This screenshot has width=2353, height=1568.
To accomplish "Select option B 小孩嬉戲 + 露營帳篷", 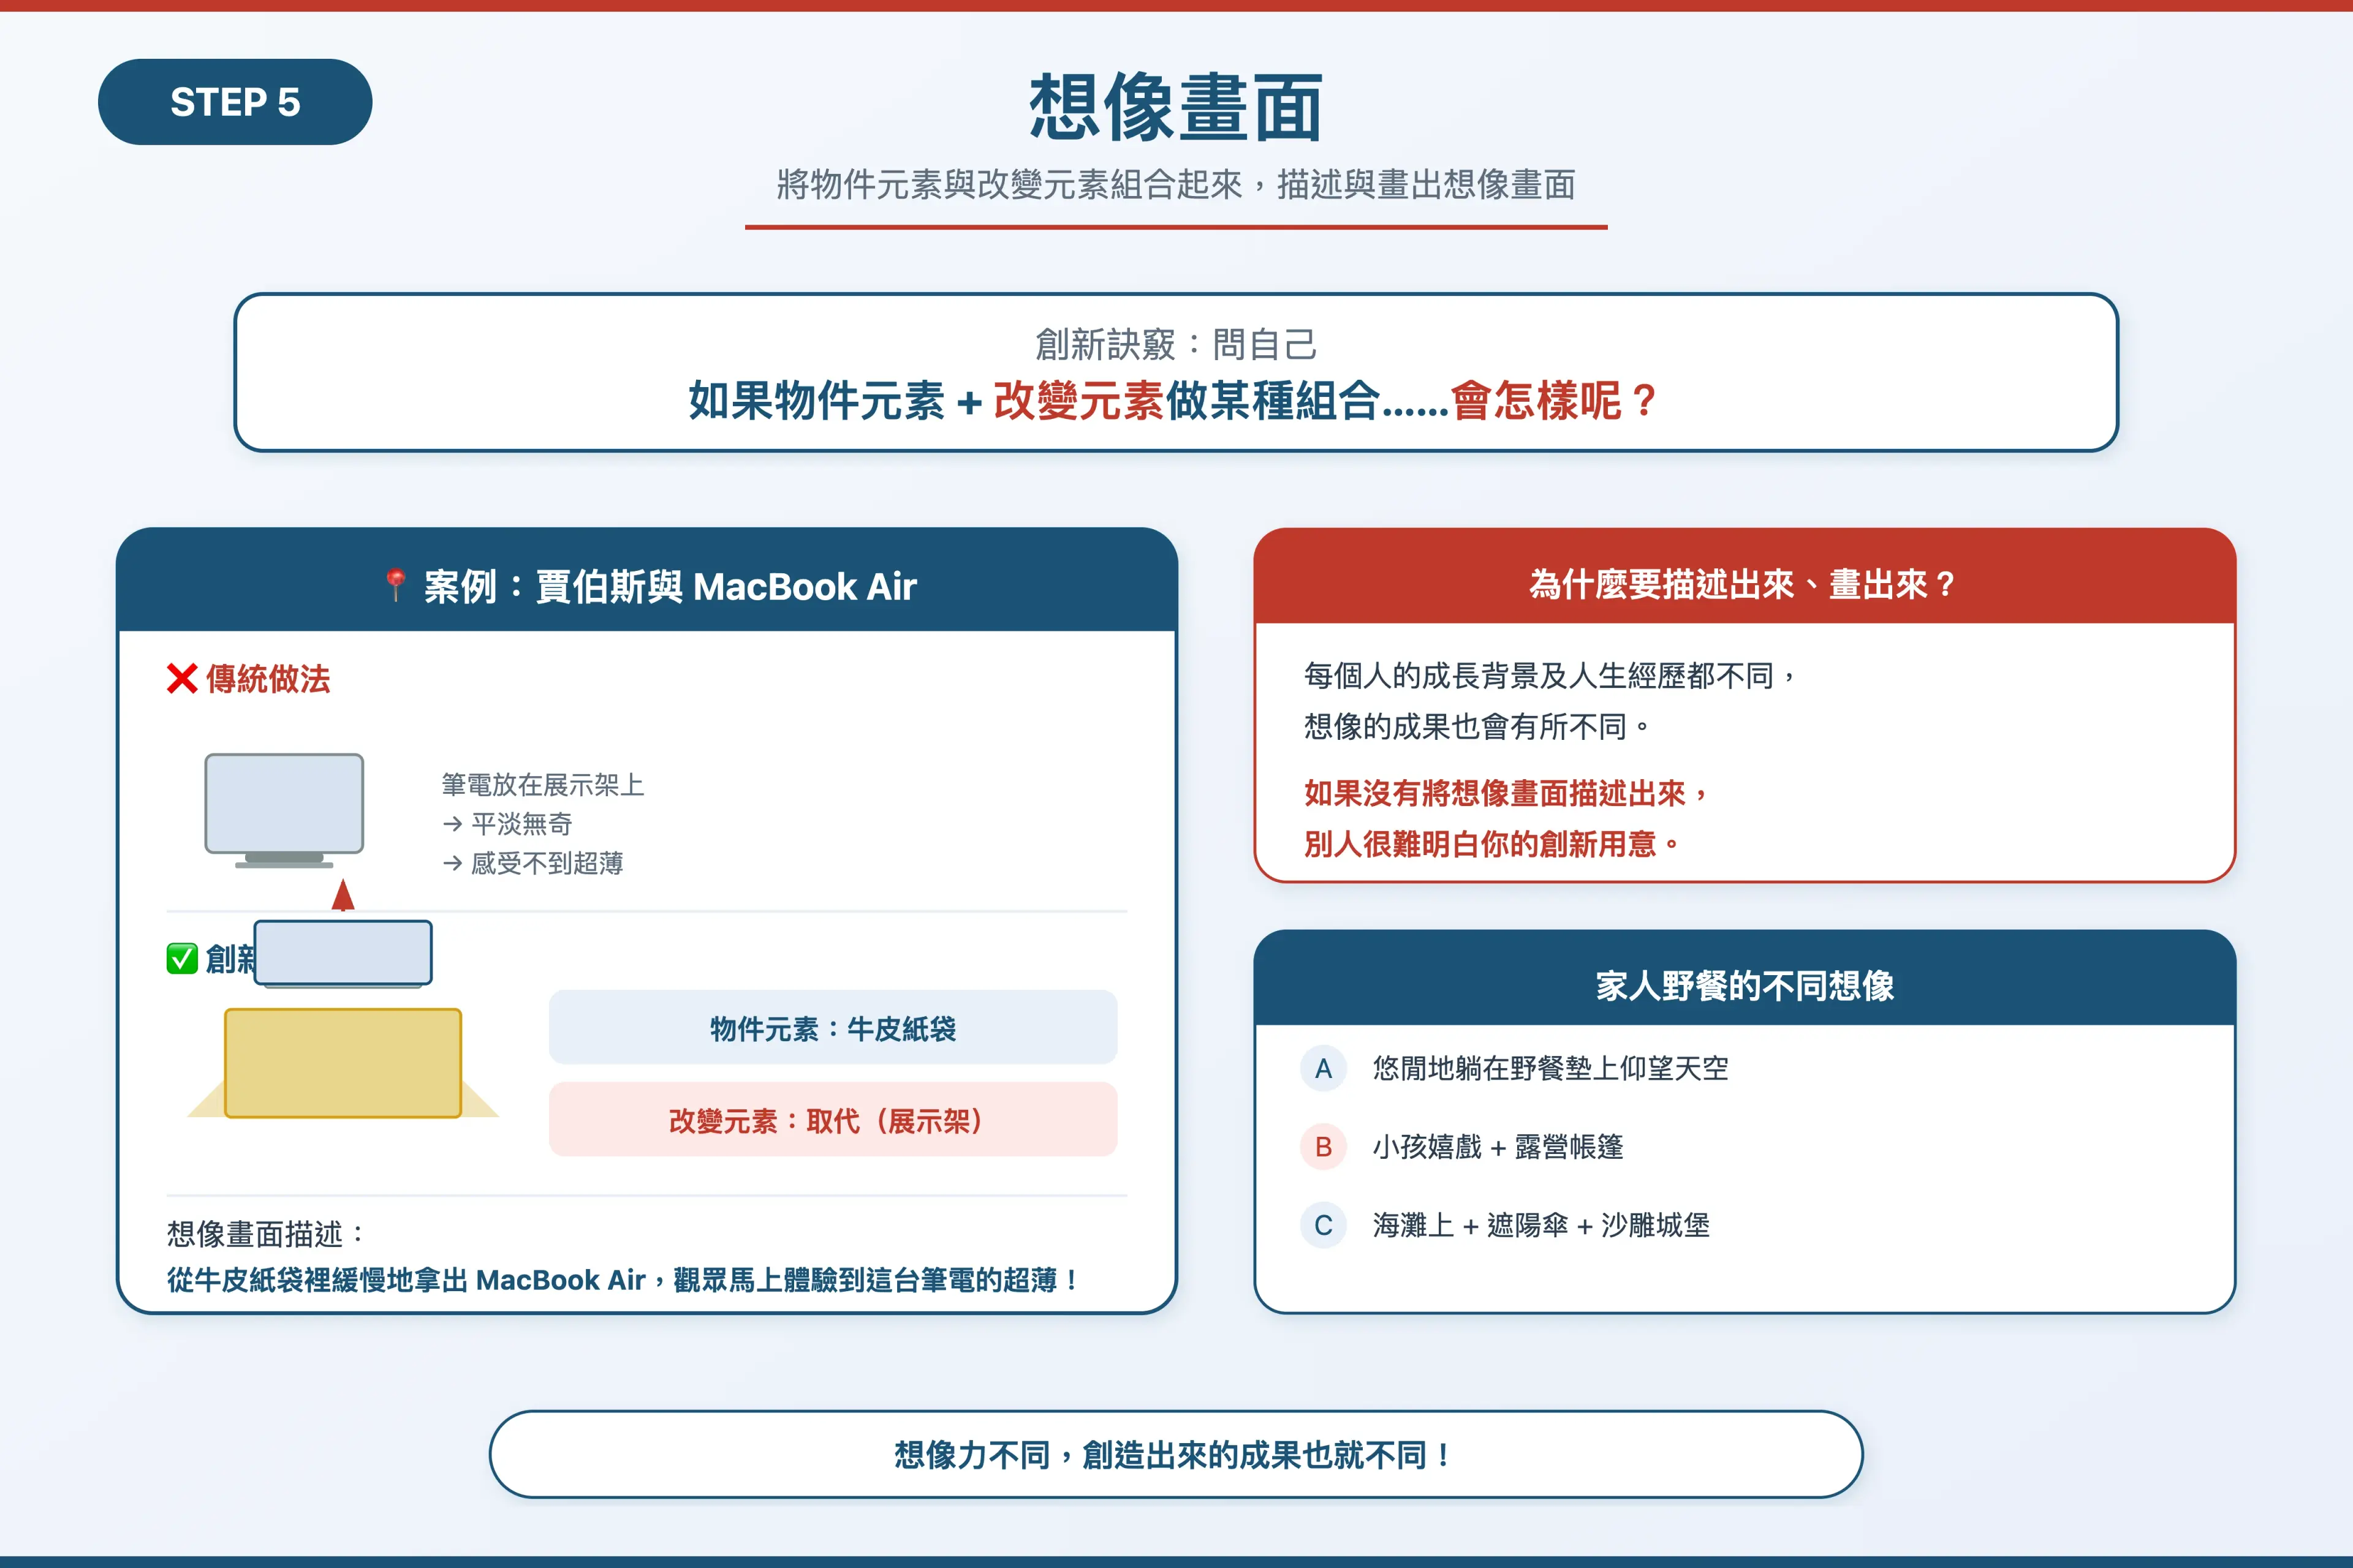I will pyautogui.click(x=1501, y=1148).
